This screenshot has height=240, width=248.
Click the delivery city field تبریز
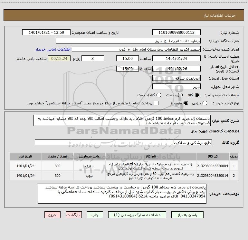[176, 87]
